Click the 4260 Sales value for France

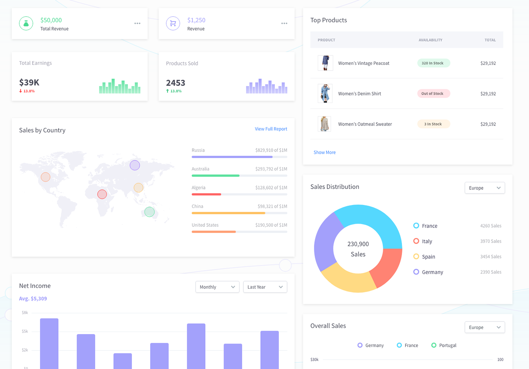point(491,226)
